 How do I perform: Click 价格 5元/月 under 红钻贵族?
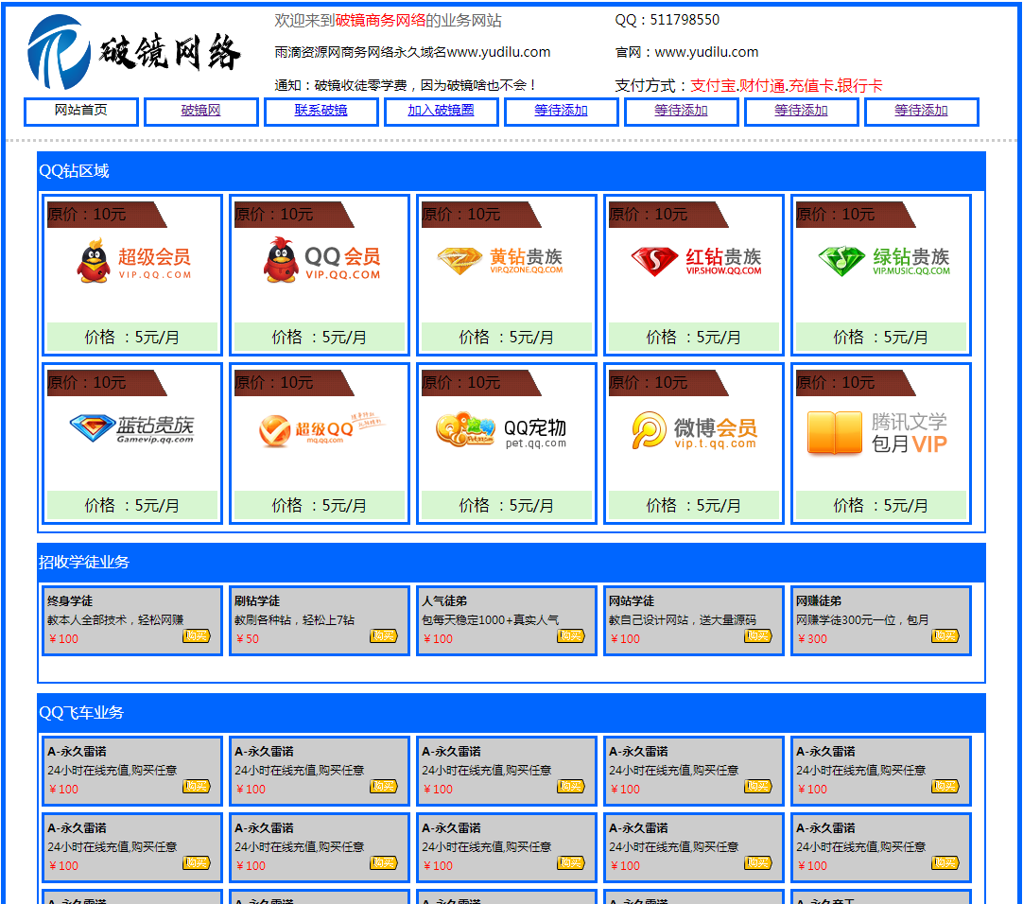694,338
